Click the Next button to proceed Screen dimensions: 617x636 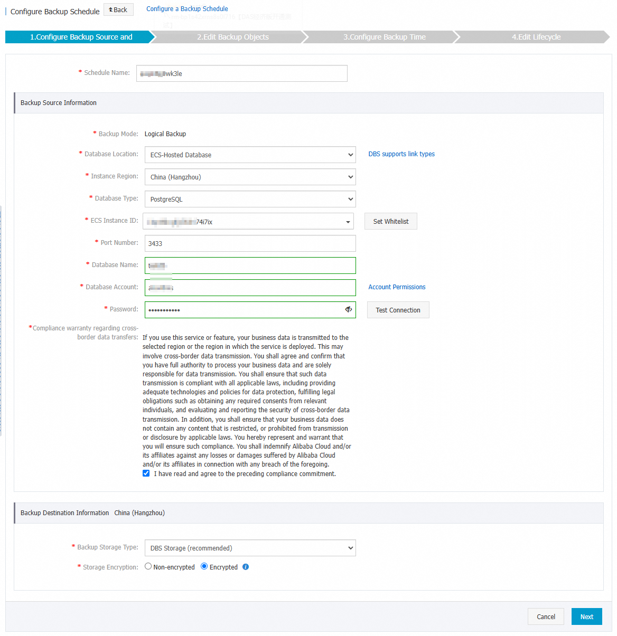click(586, 616)
